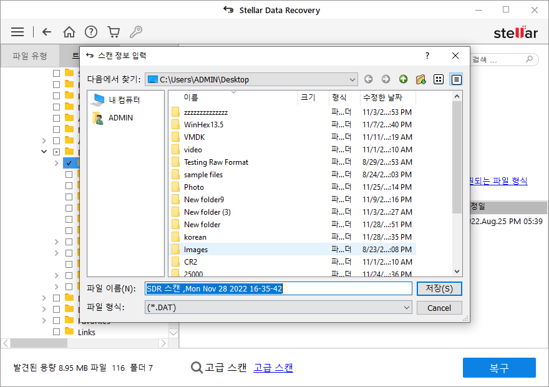Image resolution: width=549 pixels, height=387 pixels.
Task: Select ADMIN in the dialog sidebar
Action: (x=113, y=118)
